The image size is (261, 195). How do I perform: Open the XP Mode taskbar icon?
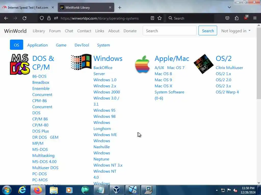133,190
